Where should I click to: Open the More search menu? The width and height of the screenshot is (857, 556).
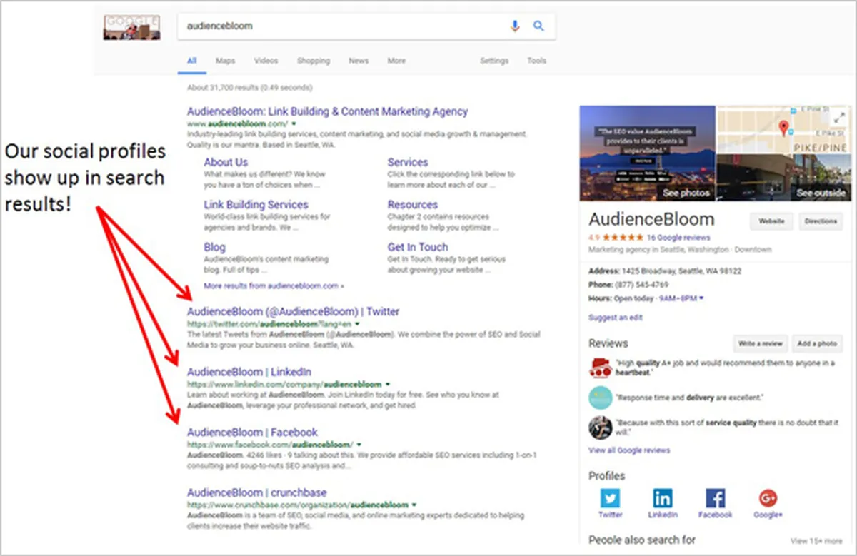pos(396,61)
